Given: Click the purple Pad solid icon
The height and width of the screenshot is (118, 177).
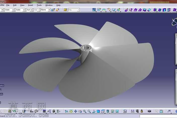Looking at the screenshot, I should click(x=126, y=10).
